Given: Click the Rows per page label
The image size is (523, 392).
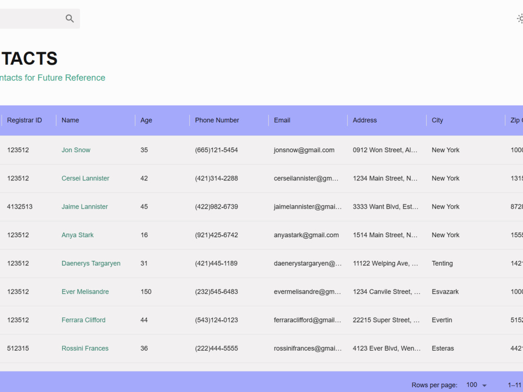Looking at the screenshot, I should coord(434,385).
